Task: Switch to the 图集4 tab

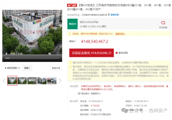Action: [27, 68]
